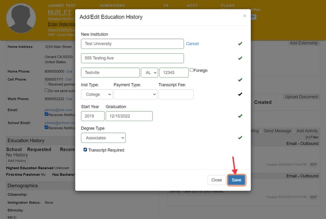Click the Start Year field
326x219 pixels.
[92, 116]
